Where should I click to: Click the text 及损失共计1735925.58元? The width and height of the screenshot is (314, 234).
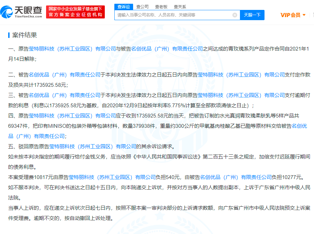click(37, 85)
